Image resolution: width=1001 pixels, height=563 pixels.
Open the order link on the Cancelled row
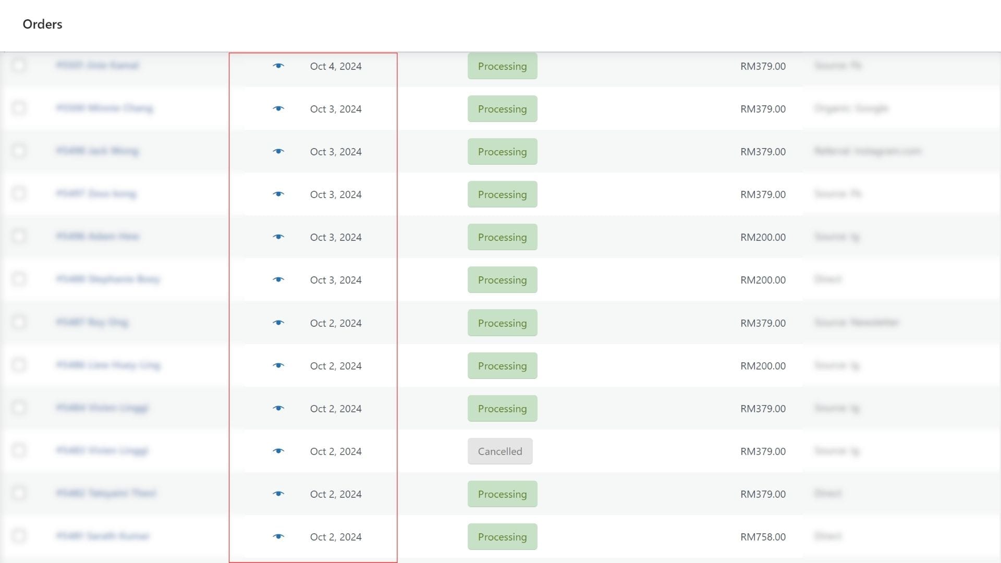coord(102,450)
